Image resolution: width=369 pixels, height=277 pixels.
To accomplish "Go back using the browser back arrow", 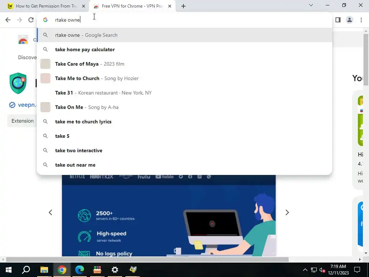I will coord(8,20).
